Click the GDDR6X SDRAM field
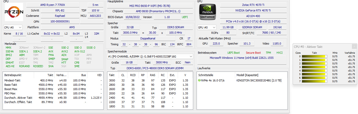 252,27
